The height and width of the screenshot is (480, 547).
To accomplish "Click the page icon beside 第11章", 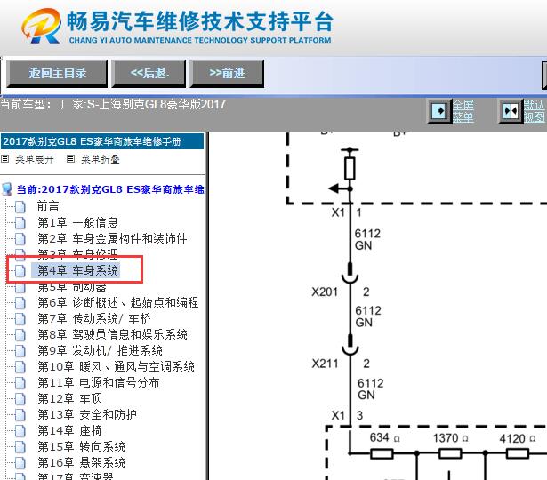I will point(20,383).
